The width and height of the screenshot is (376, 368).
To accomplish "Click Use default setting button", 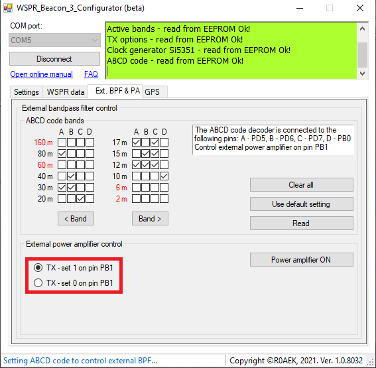I will point(302,204).
